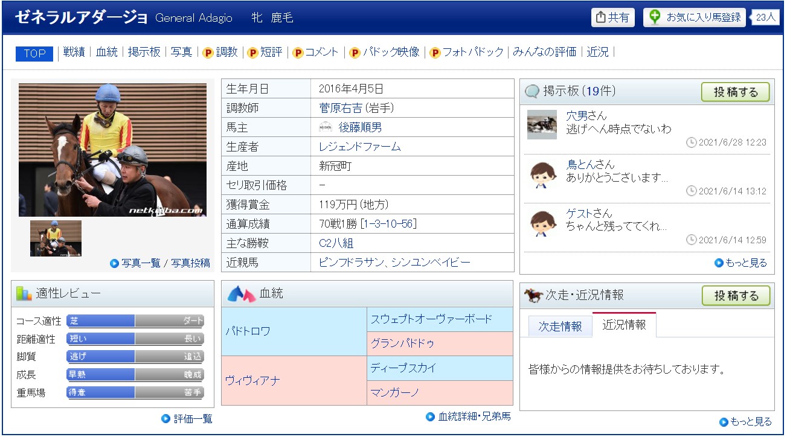Click premium P icon beside パドック映像

[x=355, y=53]
